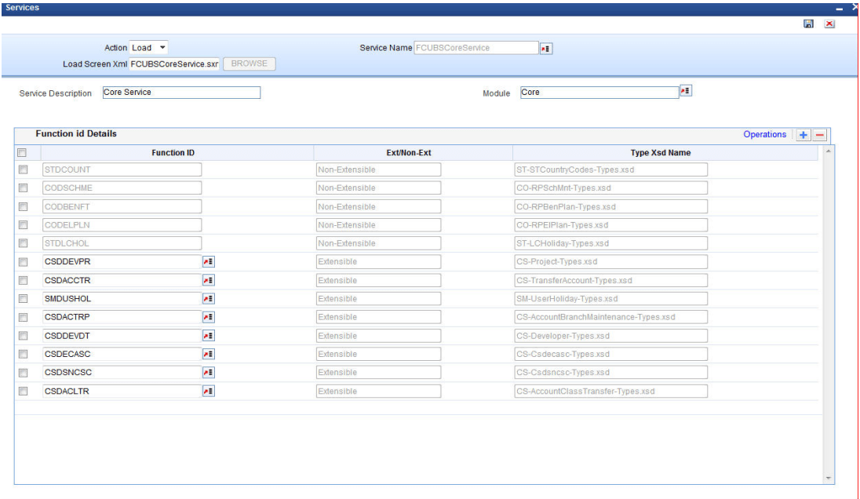Open the Service Name lookup icon
860x499 pixels.
click(x=545, y=49)
